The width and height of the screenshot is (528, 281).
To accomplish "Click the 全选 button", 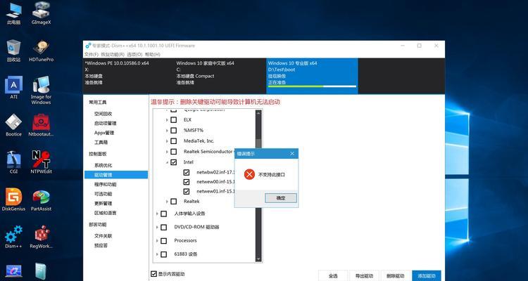I will [333, 275].
